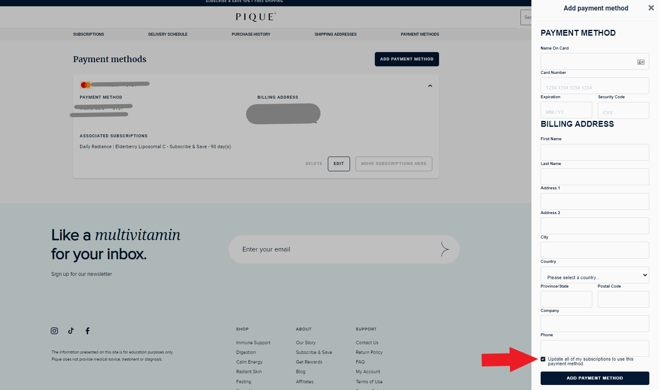
Task: Submit newsletter email arrow
Action: point(445,249)
